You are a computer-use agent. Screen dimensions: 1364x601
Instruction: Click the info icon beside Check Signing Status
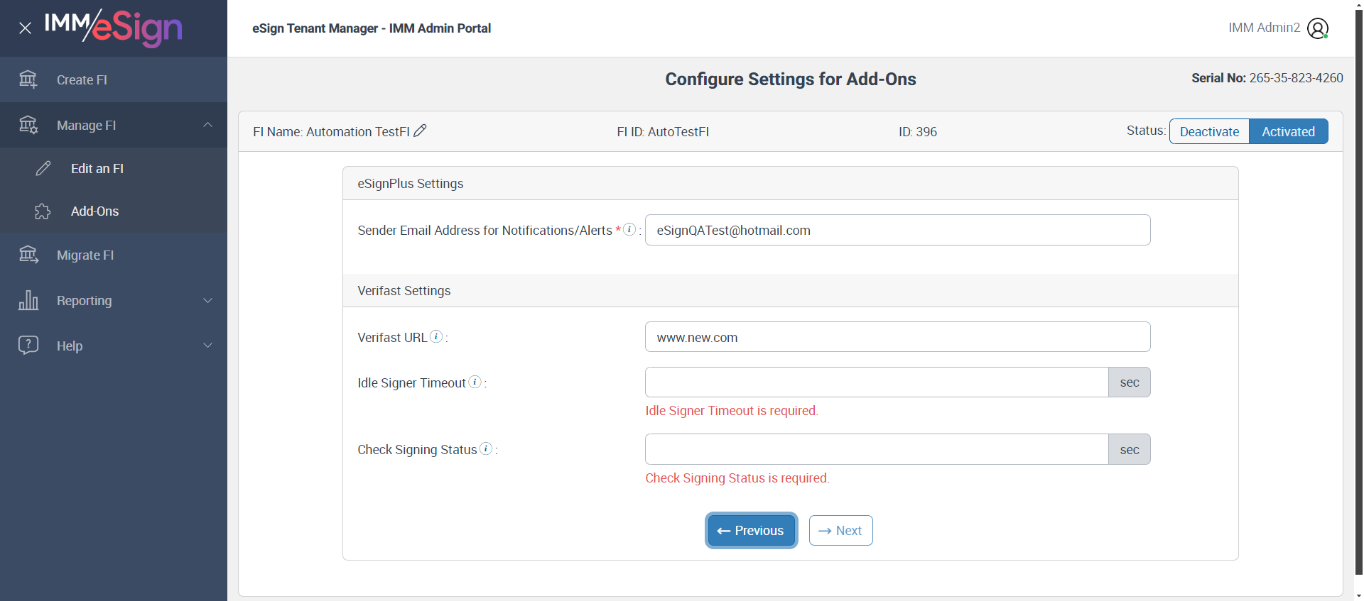pyautogui.click(x=486, y=448)
